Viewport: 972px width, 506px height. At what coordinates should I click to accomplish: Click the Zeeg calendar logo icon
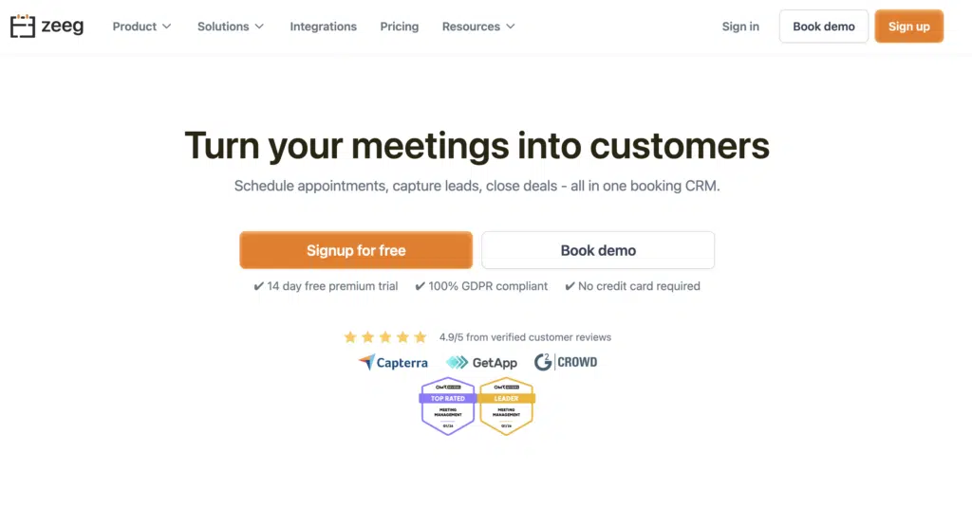23,26
